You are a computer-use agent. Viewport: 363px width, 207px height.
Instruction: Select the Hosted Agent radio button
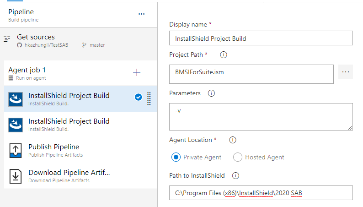[x=238, y=157]
